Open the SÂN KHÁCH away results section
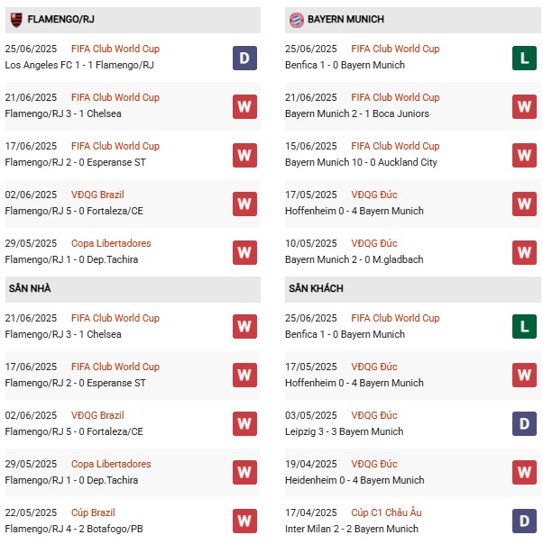 click(x=316, y=288)
